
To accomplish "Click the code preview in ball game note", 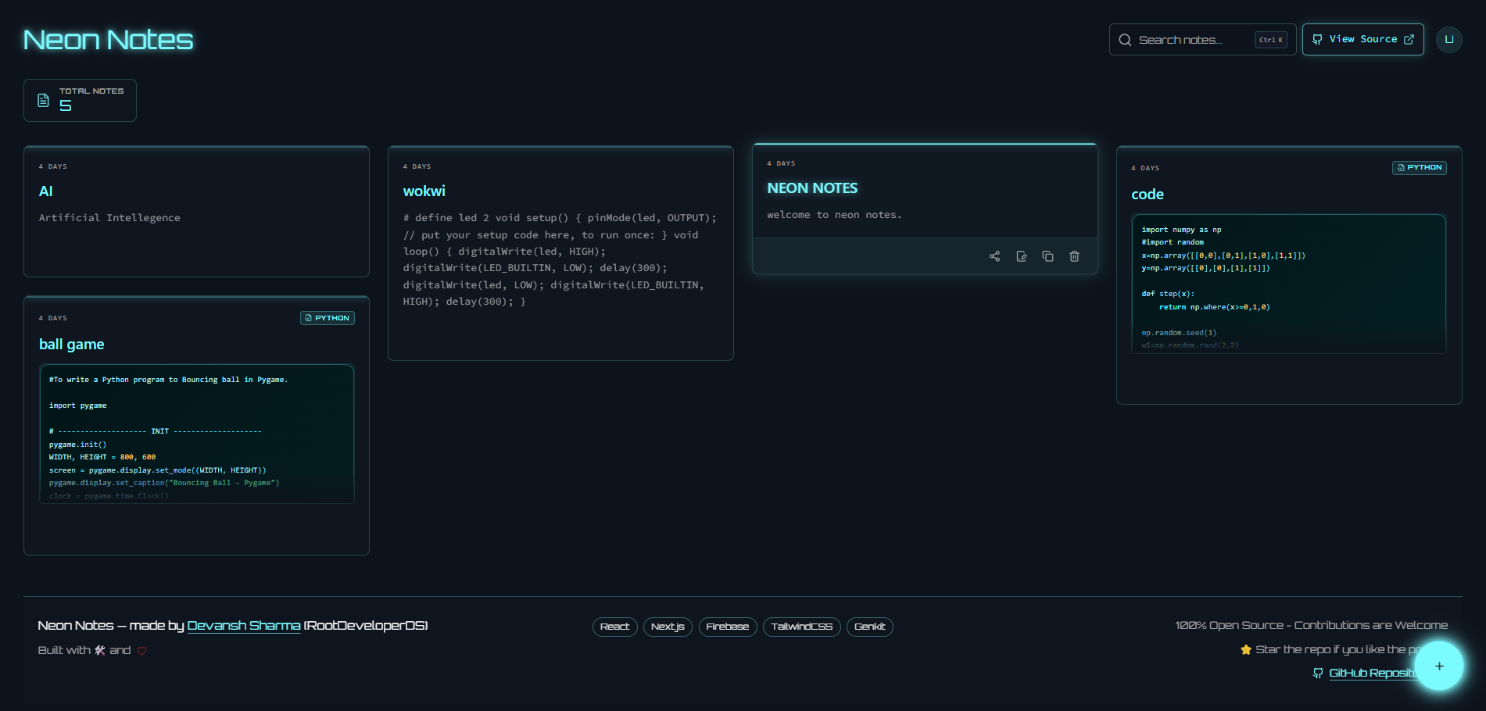I will 196,434.
